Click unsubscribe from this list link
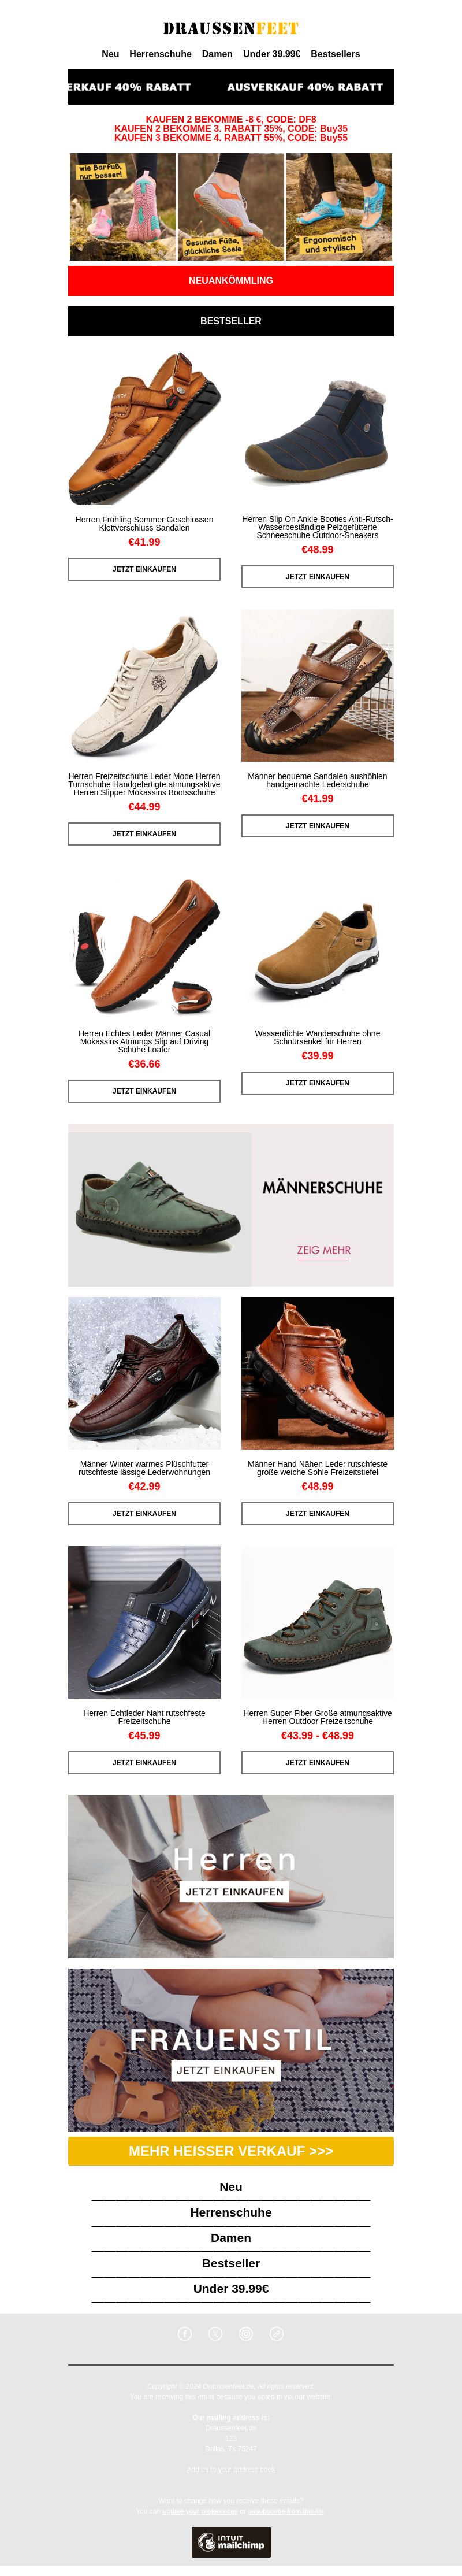The width and height of the screenshot is (462, 2576). point(287,2511)
